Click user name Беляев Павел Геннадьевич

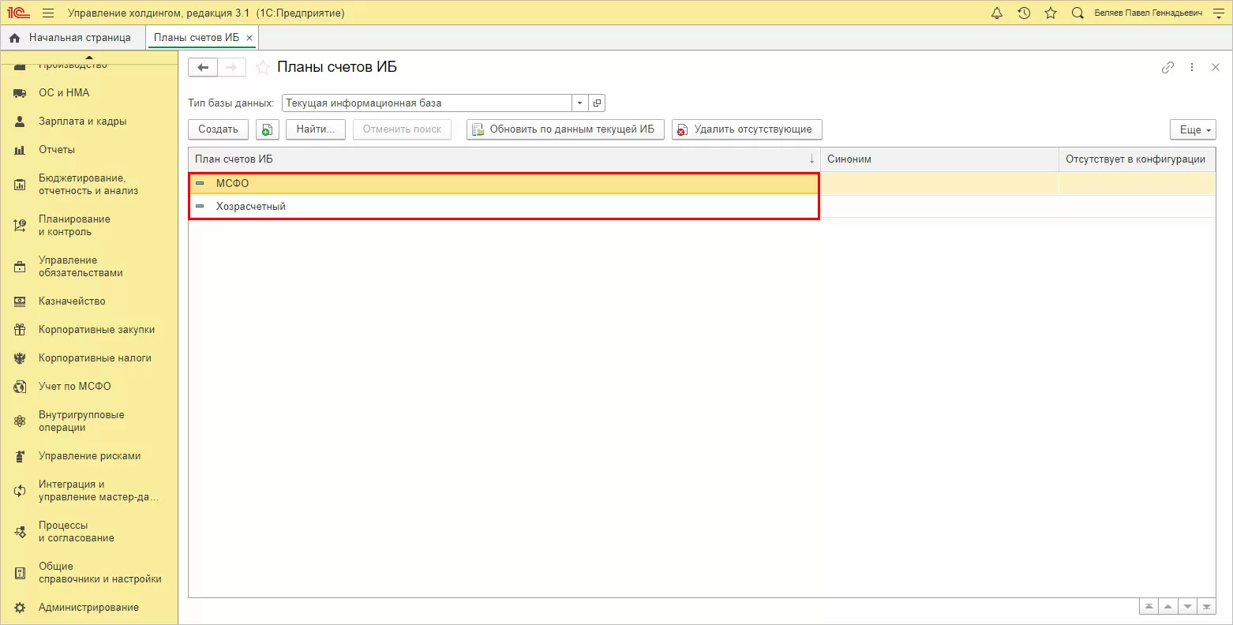(x=1149, y=13)
